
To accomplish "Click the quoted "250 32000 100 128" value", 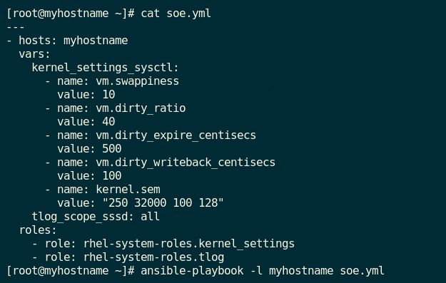I will (x=163, y=203).
